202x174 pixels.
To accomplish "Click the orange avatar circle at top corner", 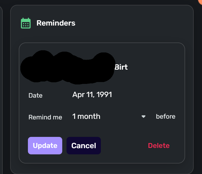I will (x=200, y=1).
